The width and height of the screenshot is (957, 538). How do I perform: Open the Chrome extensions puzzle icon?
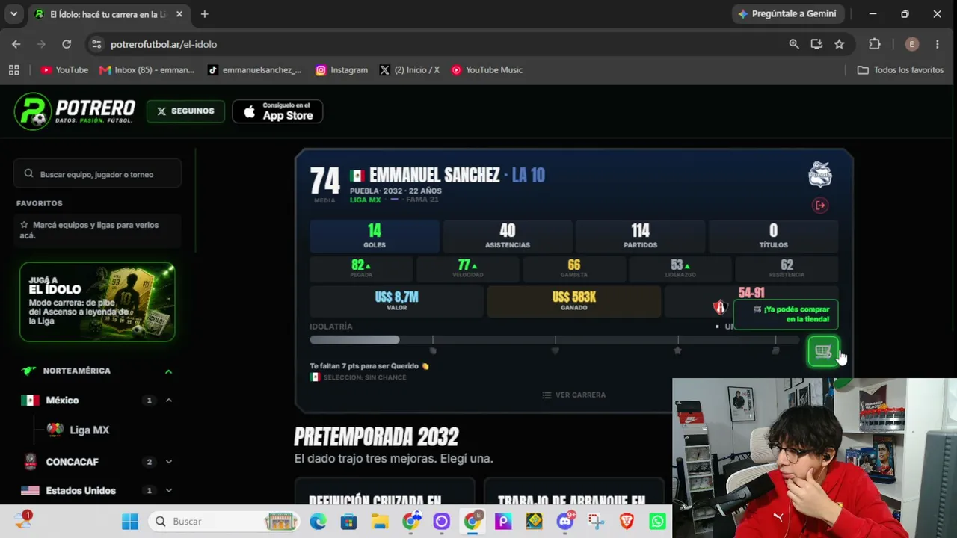[875, 44]
